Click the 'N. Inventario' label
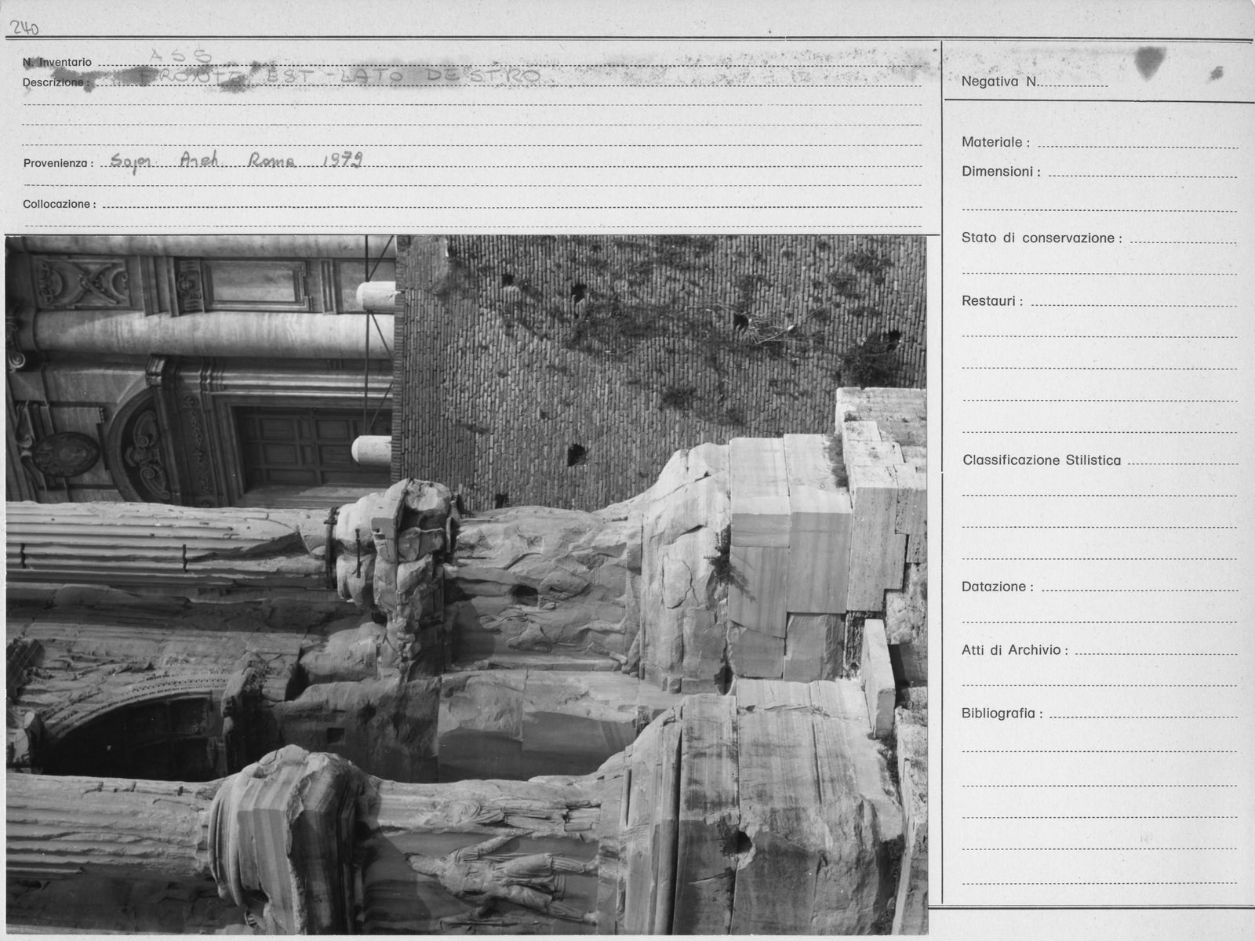This screenshot has width=1255, height=941. tap(57, 62)
